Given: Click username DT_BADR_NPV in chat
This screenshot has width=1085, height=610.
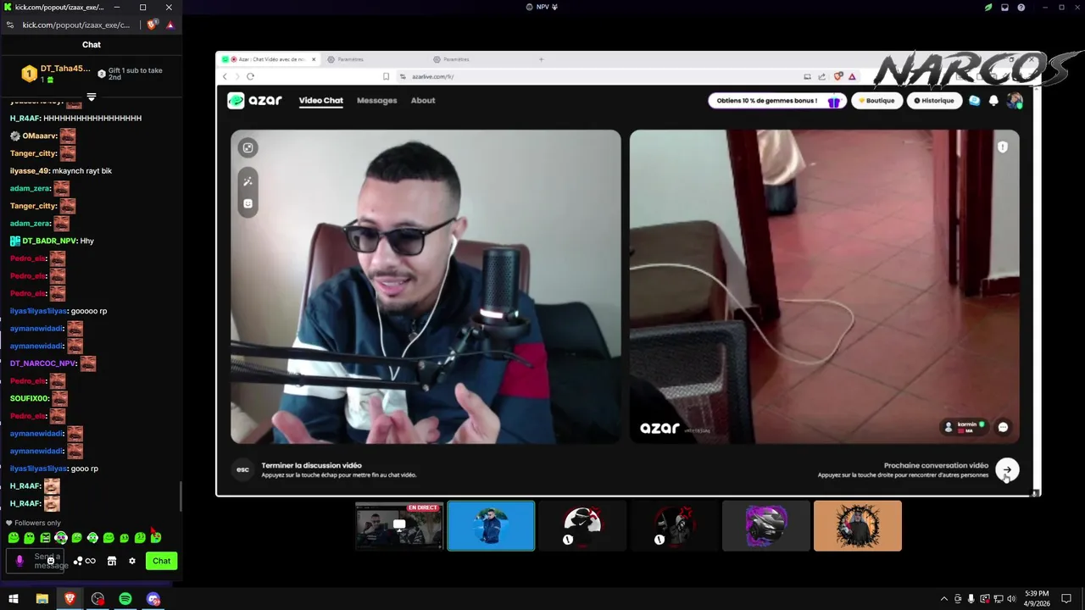Looking at the screenshot, I should 49,241.
